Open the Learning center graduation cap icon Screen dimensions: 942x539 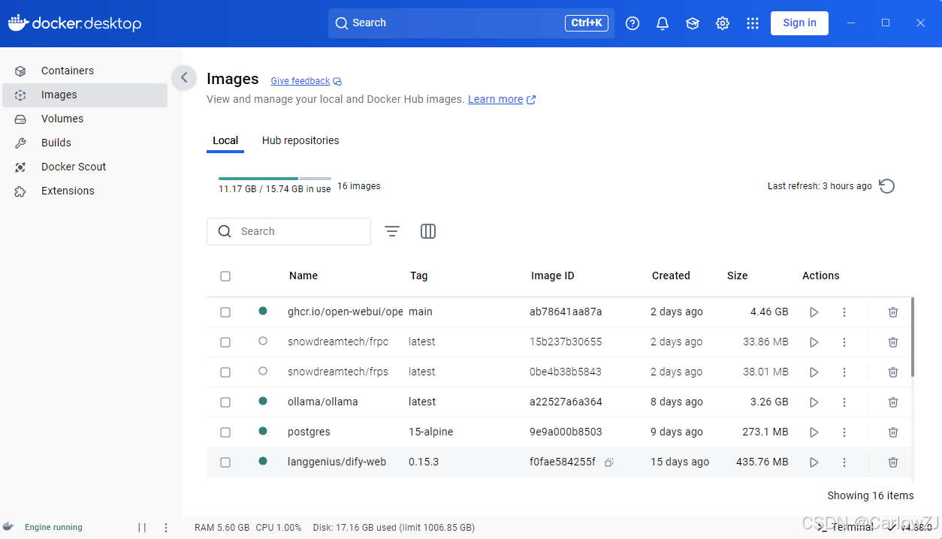(693, 23)
